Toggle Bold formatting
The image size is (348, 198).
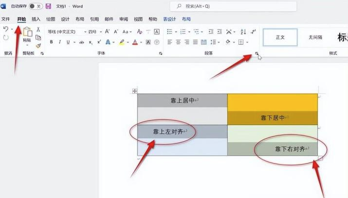pyautogui.click(x=52, y=42)
